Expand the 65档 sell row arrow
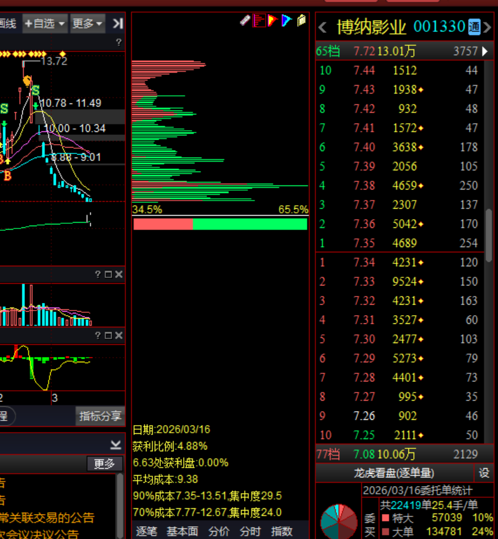Screen dimensions: 498x539 pos(485,52)
